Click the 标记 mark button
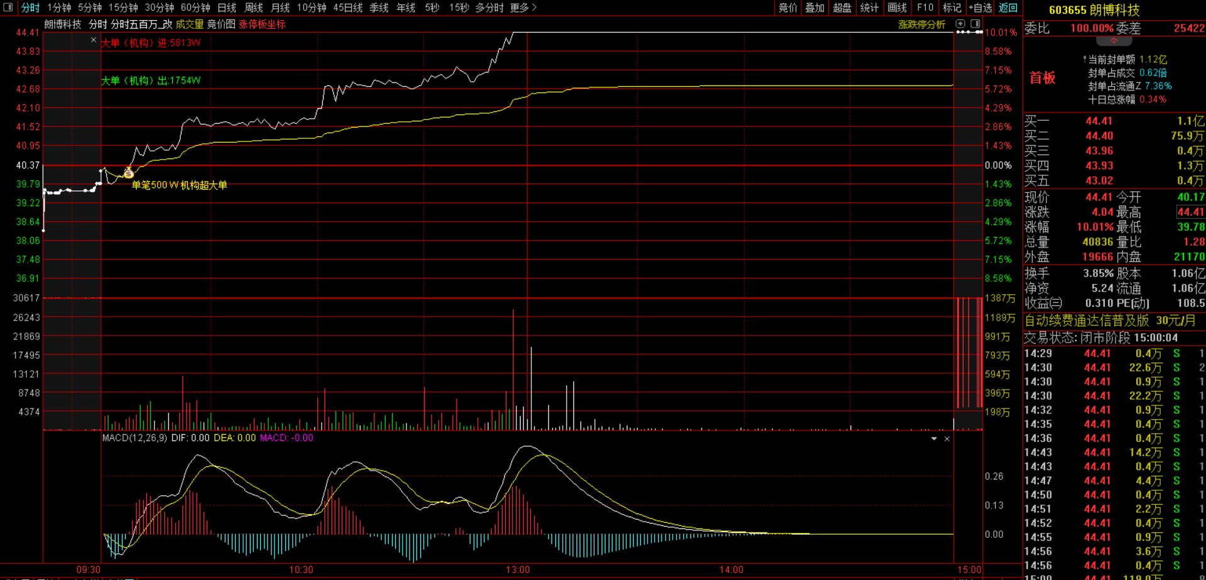The height and width of the screenshot is (580, 1206). pyautogui.click(x=952, y=8)
